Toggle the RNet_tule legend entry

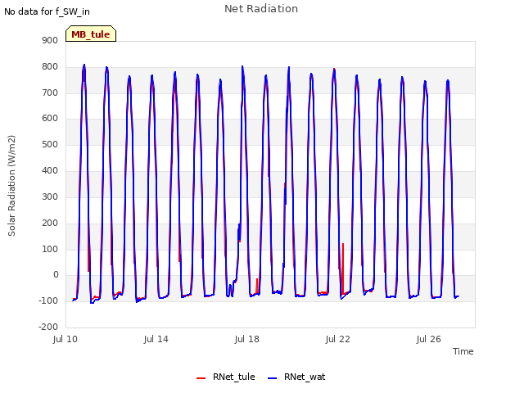click(x=226, y=377)
